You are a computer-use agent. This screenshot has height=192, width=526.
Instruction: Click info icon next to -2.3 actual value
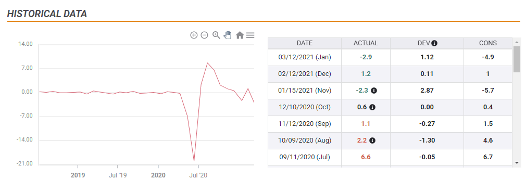374,91
